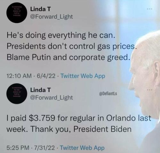Open the profile avatar on the 6/4/22 tweet

click(x=17, y=13)
